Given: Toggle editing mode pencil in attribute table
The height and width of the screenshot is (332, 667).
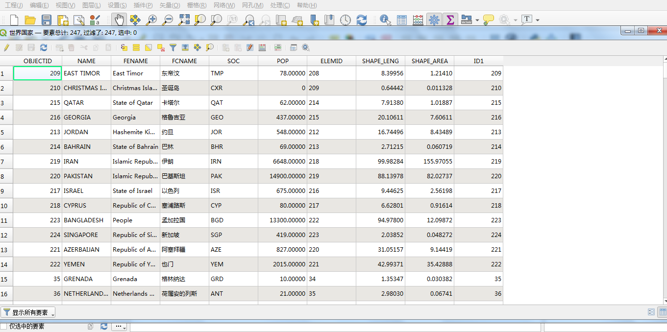Looking at the screenshot, I should [x=6, y=47].
